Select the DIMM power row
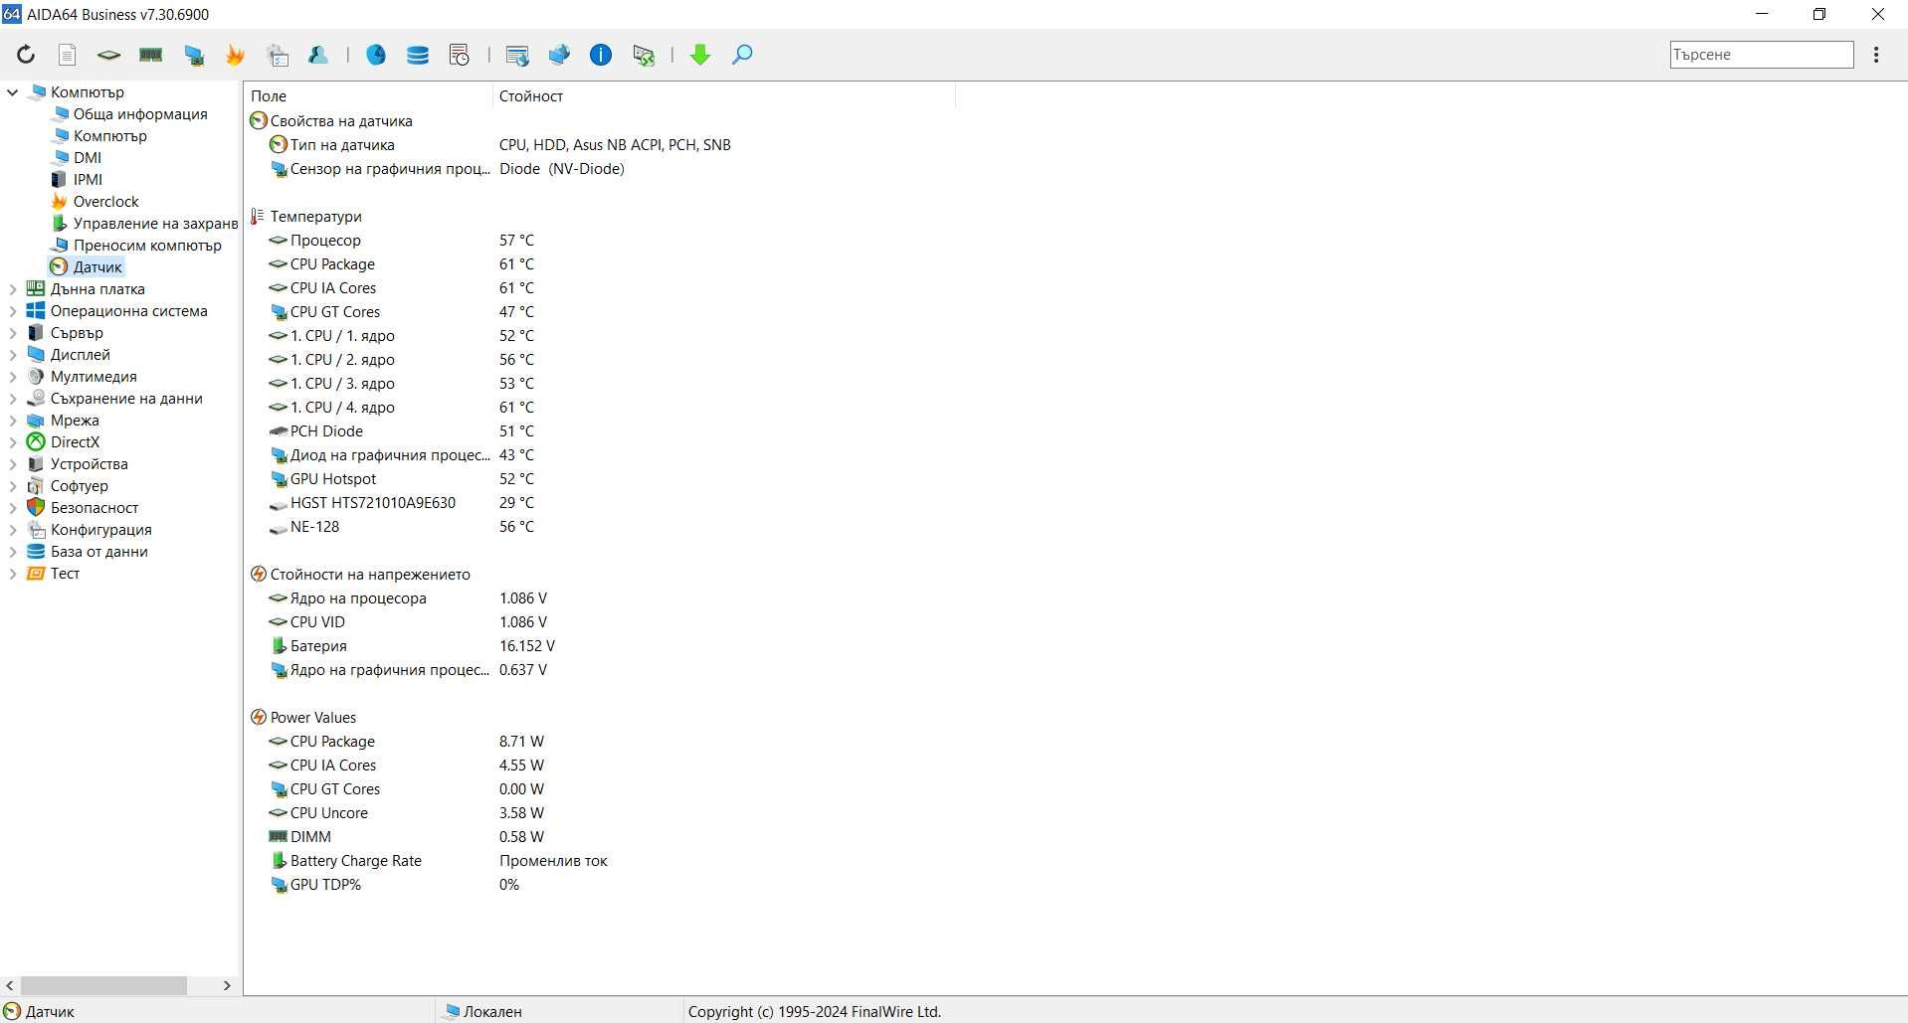This screenshot has width=1908, height=1023. pyautogui.click(x=406, y=837)
